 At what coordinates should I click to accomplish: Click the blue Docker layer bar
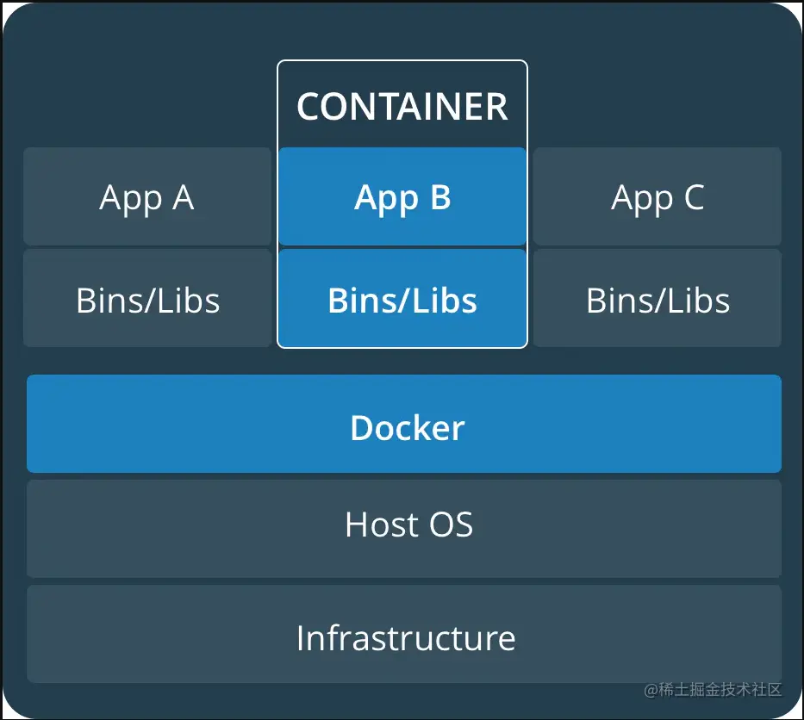coord(404,424)
